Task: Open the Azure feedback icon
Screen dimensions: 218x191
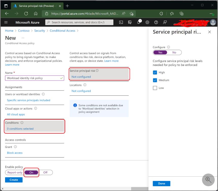Action: pos(165,22)
